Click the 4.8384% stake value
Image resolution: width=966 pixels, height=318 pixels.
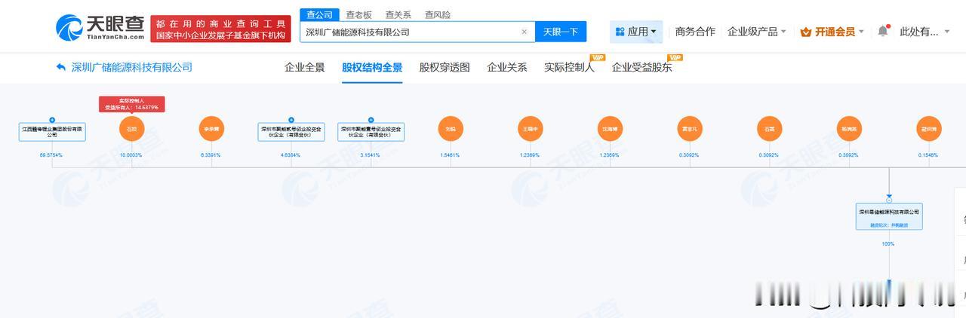pyautogui.click(x=291, y=154)
